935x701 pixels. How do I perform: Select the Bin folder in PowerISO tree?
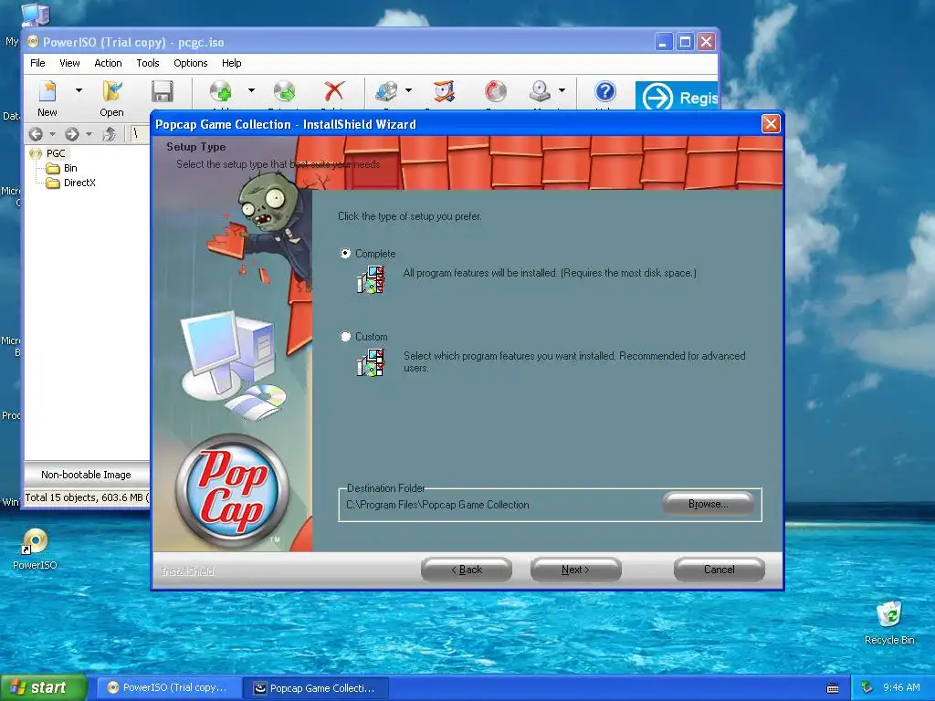[x=70, y=168]
